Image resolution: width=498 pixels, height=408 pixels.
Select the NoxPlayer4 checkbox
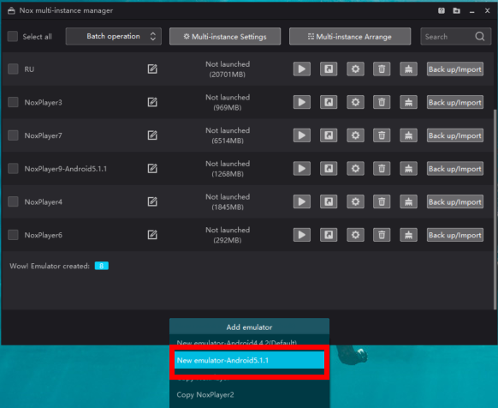click(13, 201)
